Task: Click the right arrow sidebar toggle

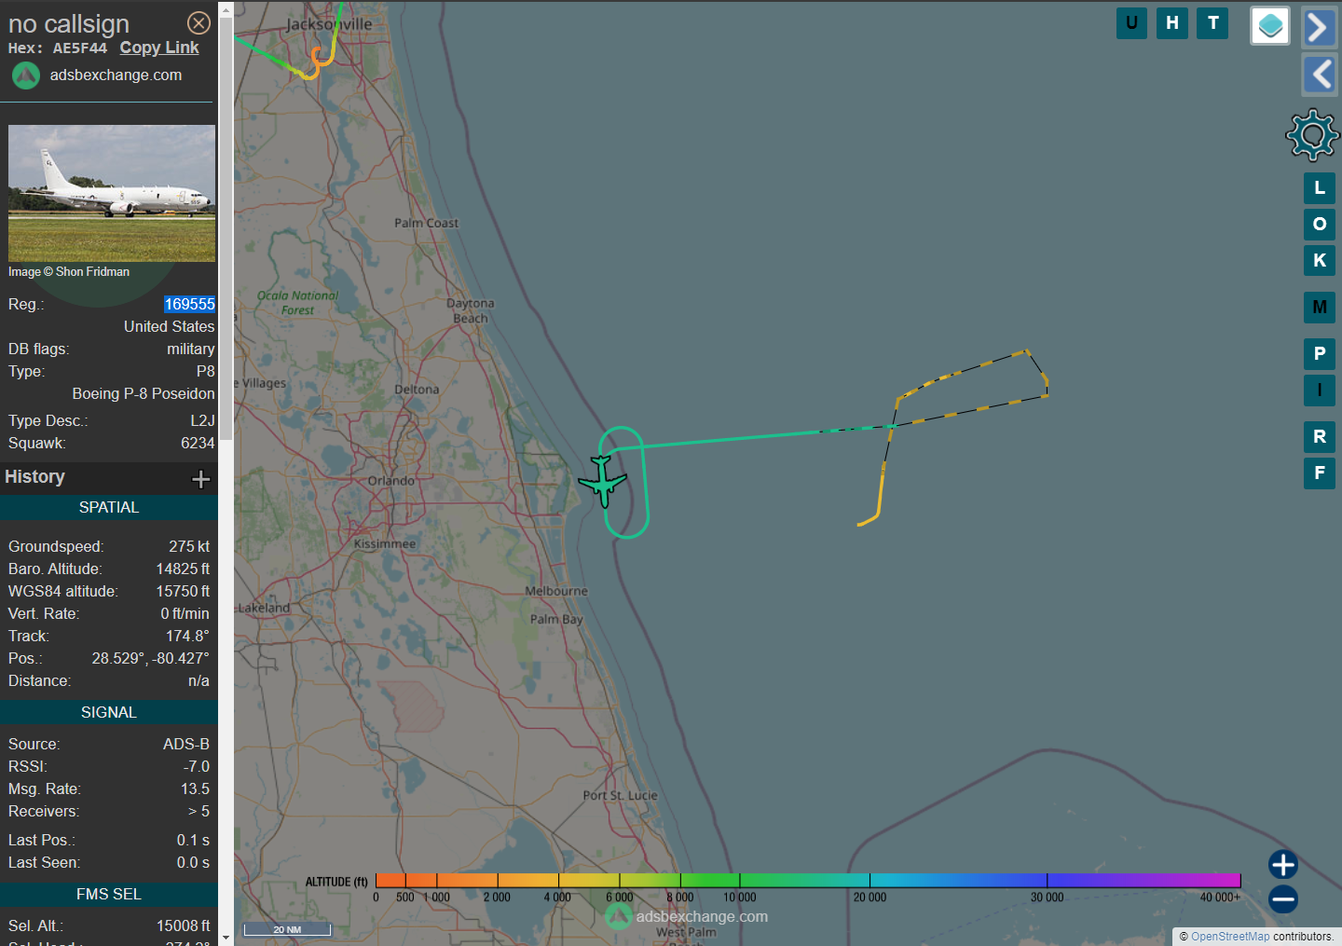Action: click(1320, 27)
